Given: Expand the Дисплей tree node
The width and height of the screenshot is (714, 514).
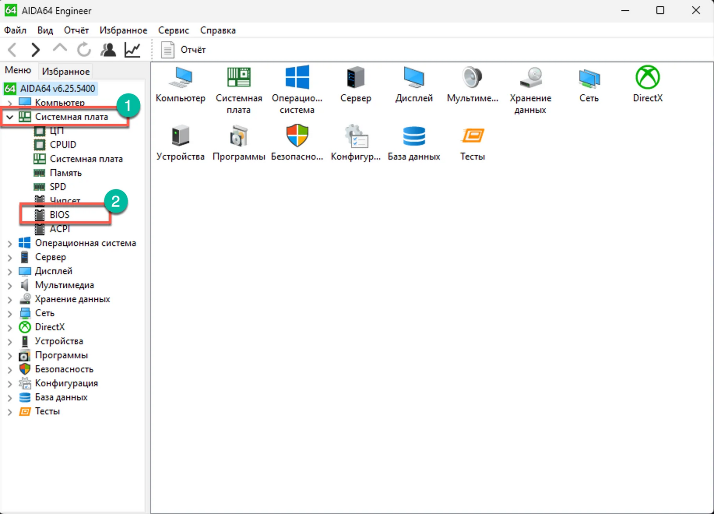Looking at the screenshot, I should pos(10,271).
